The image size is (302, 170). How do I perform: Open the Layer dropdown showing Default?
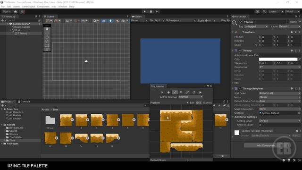click(x=290, y=26)
